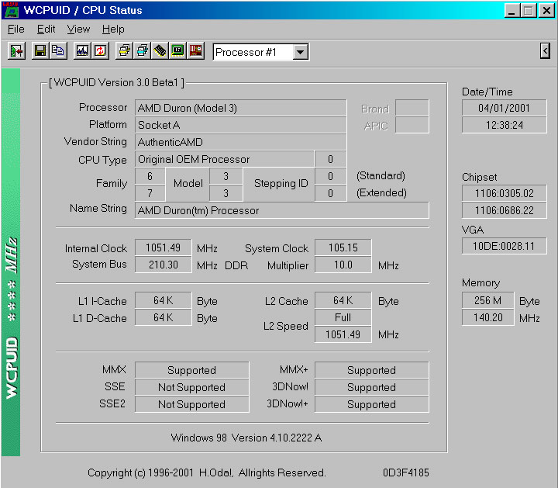Viewport: 558px width, 488px height.
Task: Click the System Bus value 210.30
Action: point(164,265)
